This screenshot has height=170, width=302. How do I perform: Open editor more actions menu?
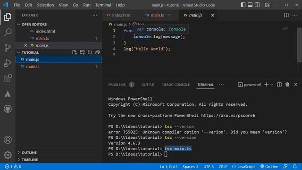pos(294,15)
